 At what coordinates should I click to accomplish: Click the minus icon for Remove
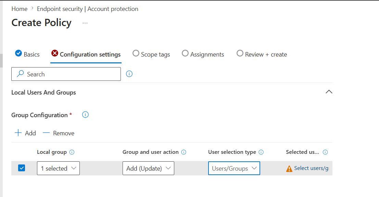pos(46,133)
